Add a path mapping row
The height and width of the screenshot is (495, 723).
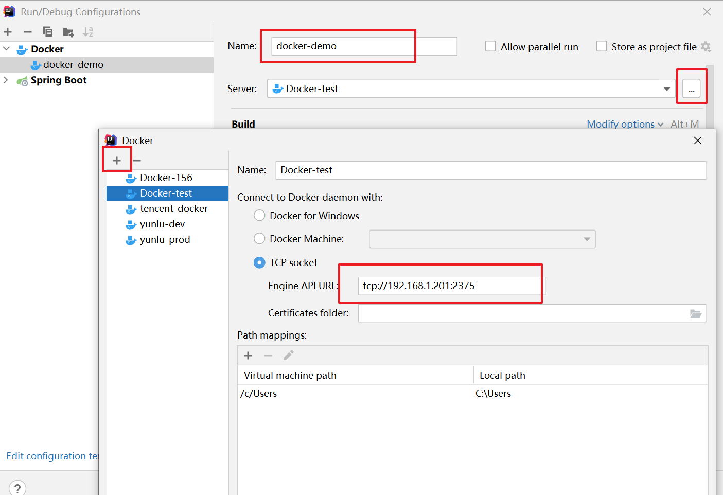[248, 356]
